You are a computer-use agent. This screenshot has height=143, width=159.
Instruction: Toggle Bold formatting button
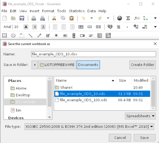[26, 27]
